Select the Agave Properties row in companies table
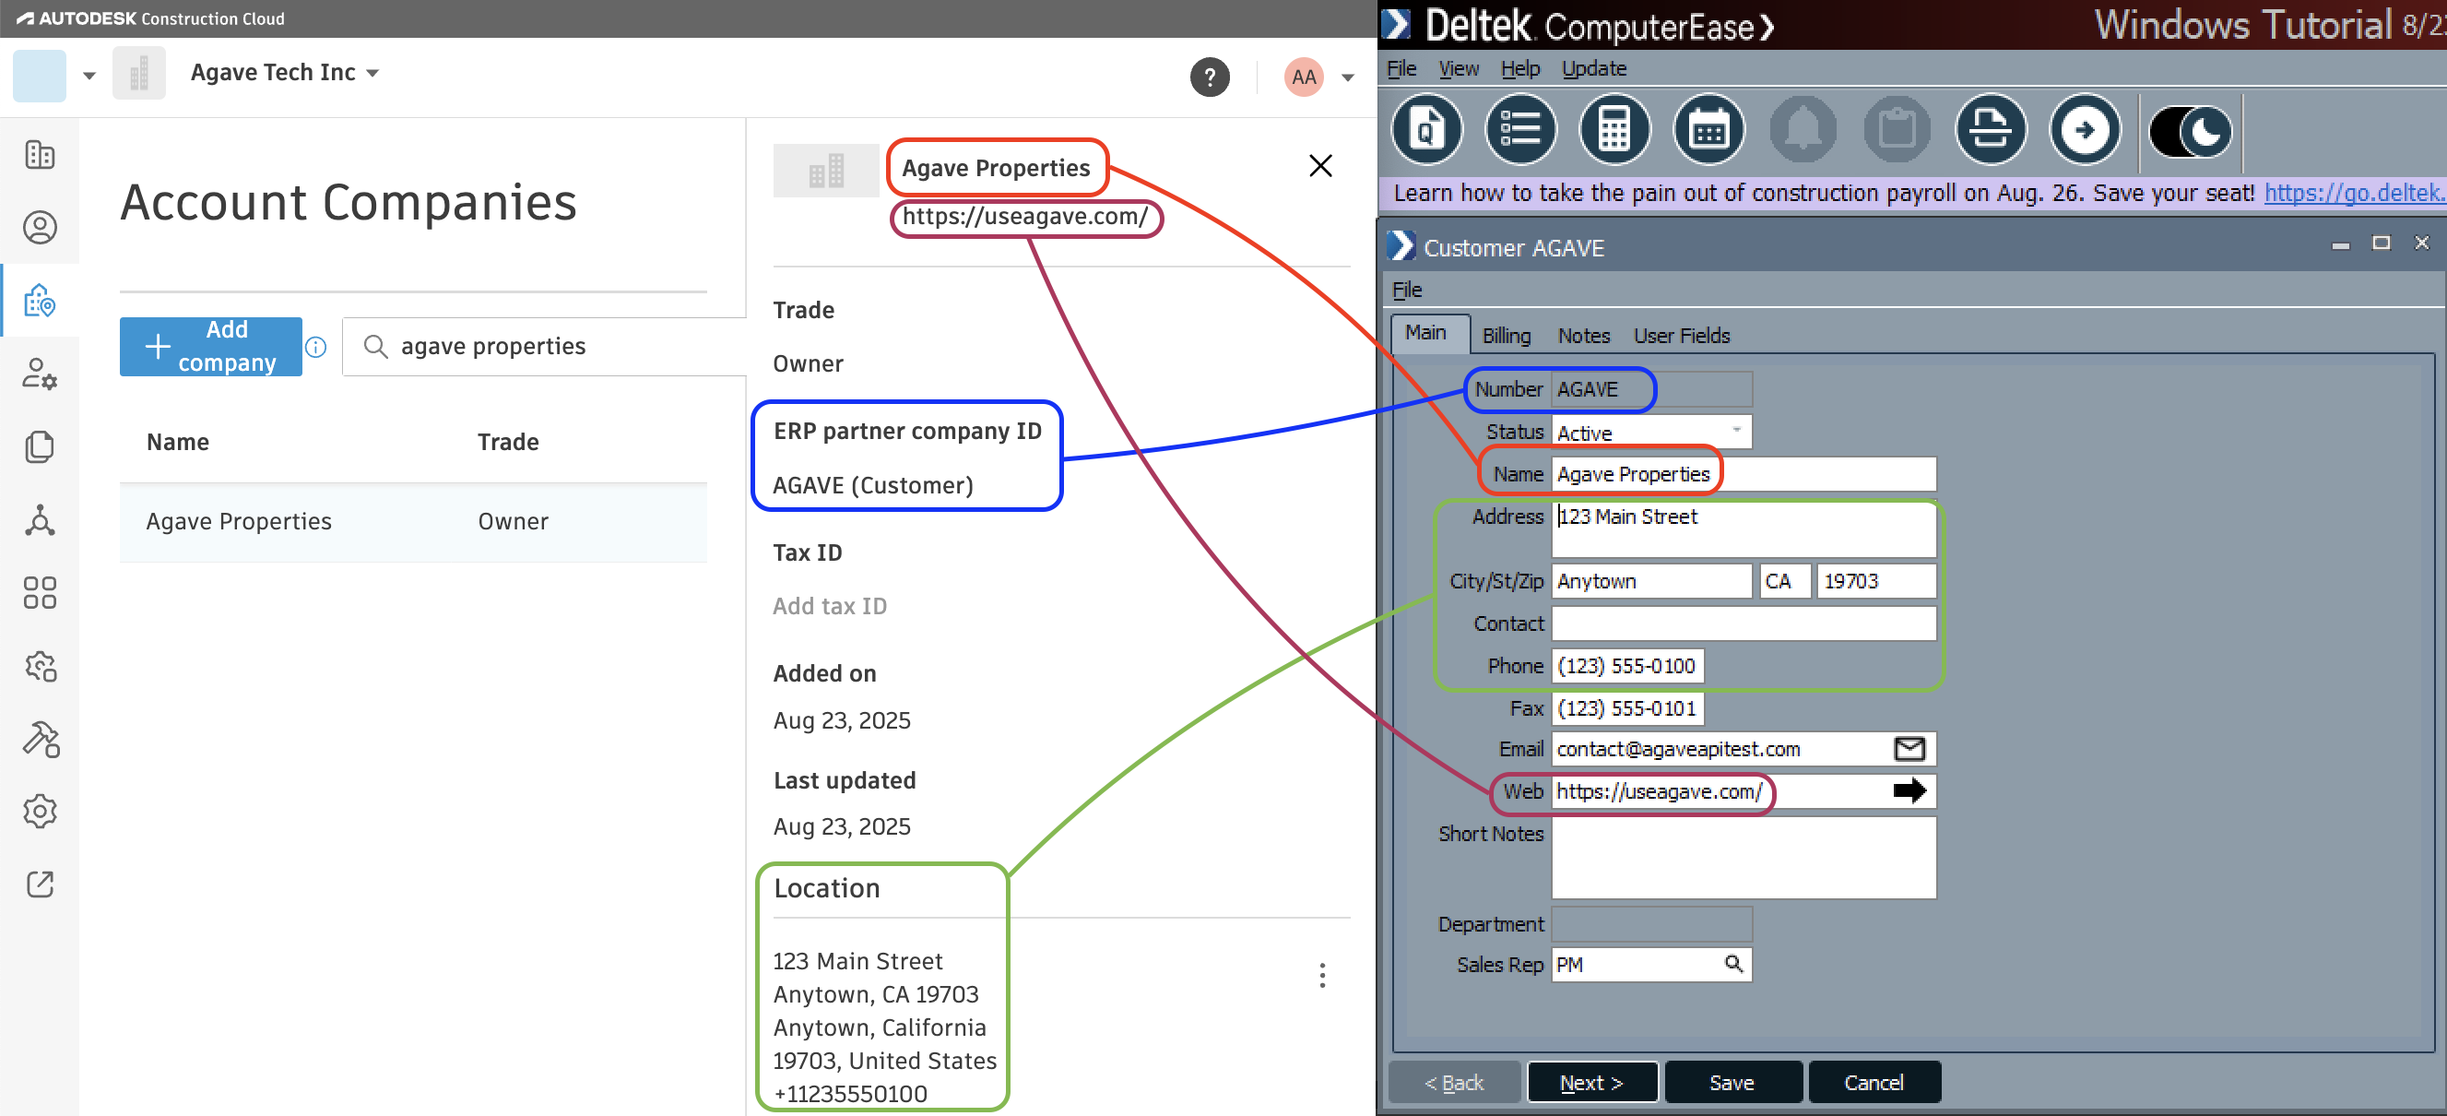 coord(413,522)
